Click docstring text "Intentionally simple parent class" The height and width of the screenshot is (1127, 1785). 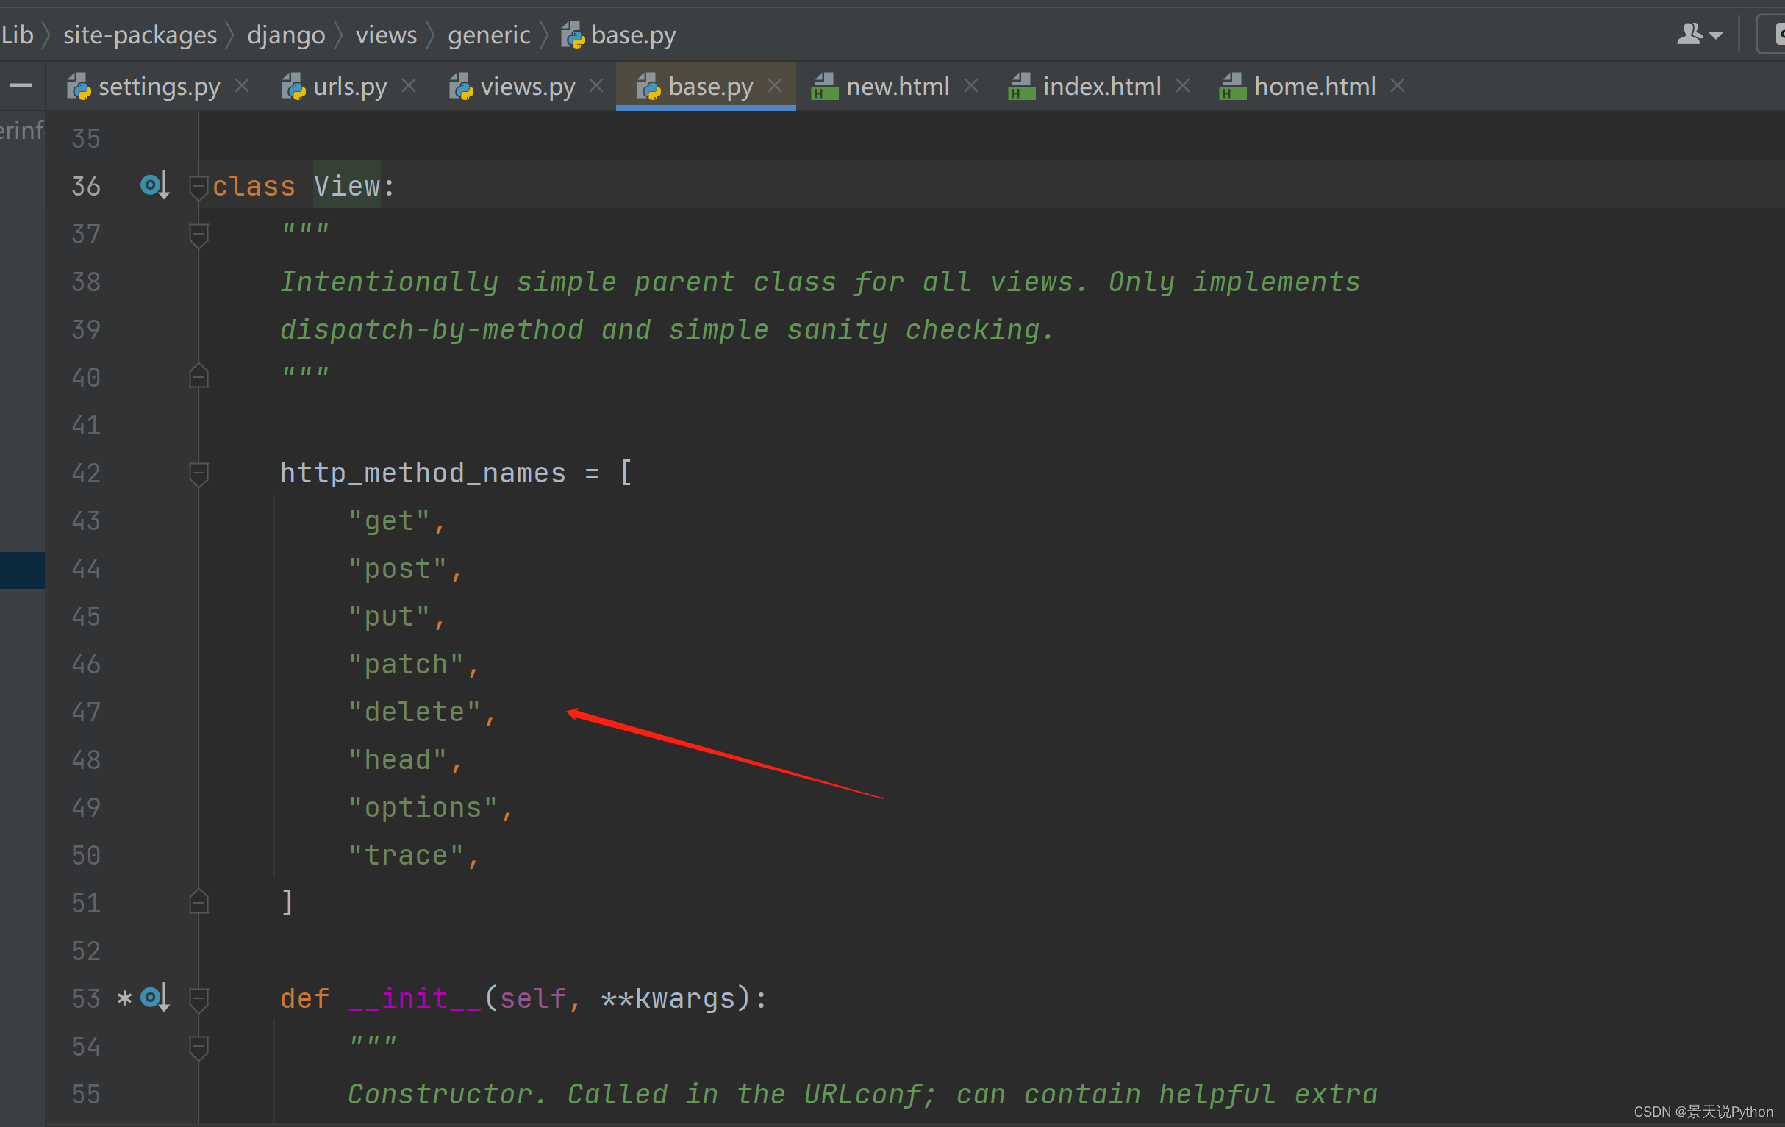(557, 282)
